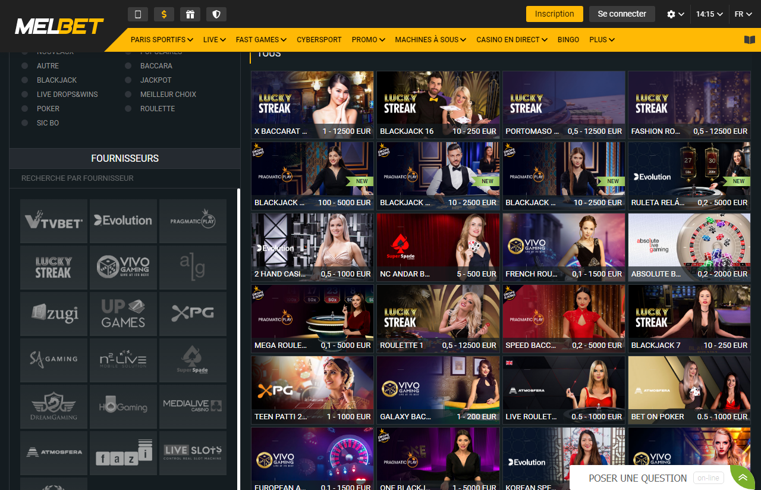Expand the FAST GAMES menu
Viewport: 761px width, 490px height.
(x=261, y=40)
